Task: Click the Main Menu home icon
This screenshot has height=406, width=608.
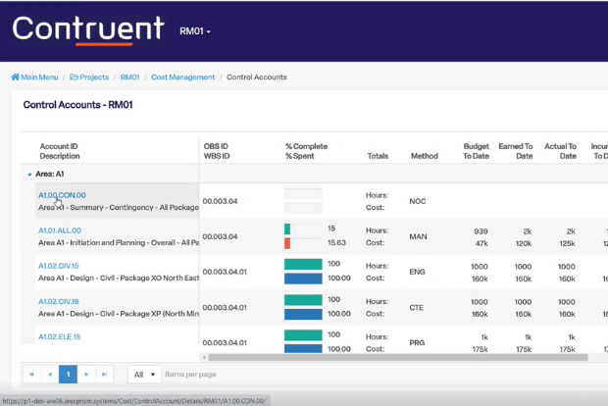Action: tap(15, 76)
